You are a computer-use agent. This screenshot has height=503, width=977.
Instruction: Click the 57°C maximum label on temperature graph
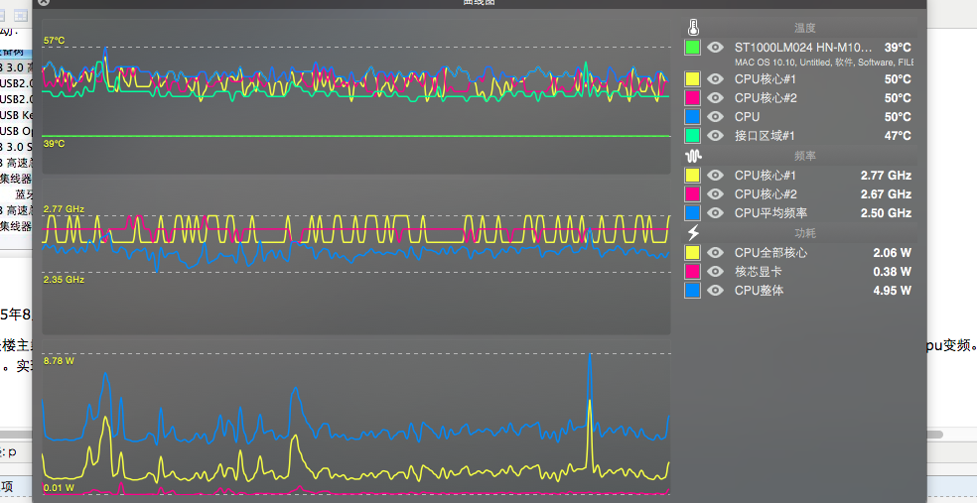[x=55, y=41]
